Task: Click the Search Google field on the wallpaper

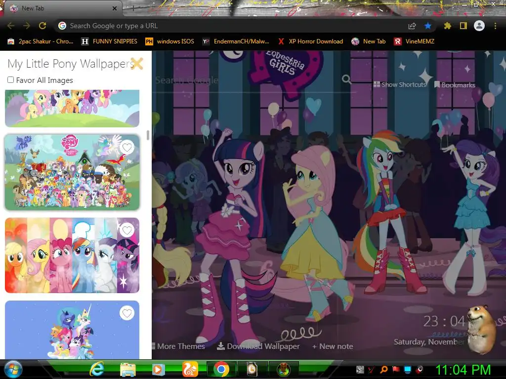Action: (249, 80)
